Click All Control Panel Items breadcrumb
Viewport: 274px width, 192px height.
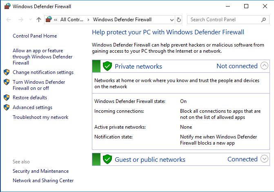(x=71, y=20)
